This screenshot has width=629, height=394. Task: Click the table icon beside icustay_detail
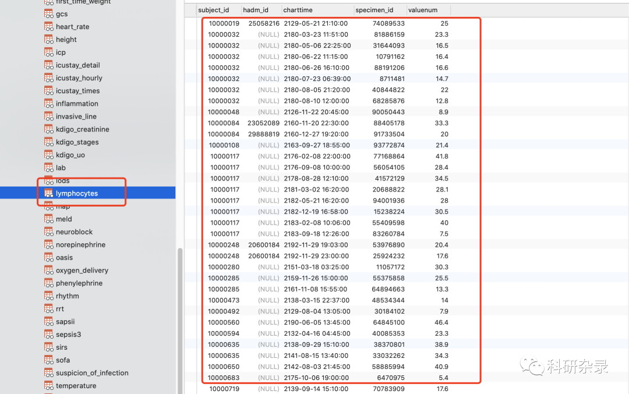(x=48, y=65)
